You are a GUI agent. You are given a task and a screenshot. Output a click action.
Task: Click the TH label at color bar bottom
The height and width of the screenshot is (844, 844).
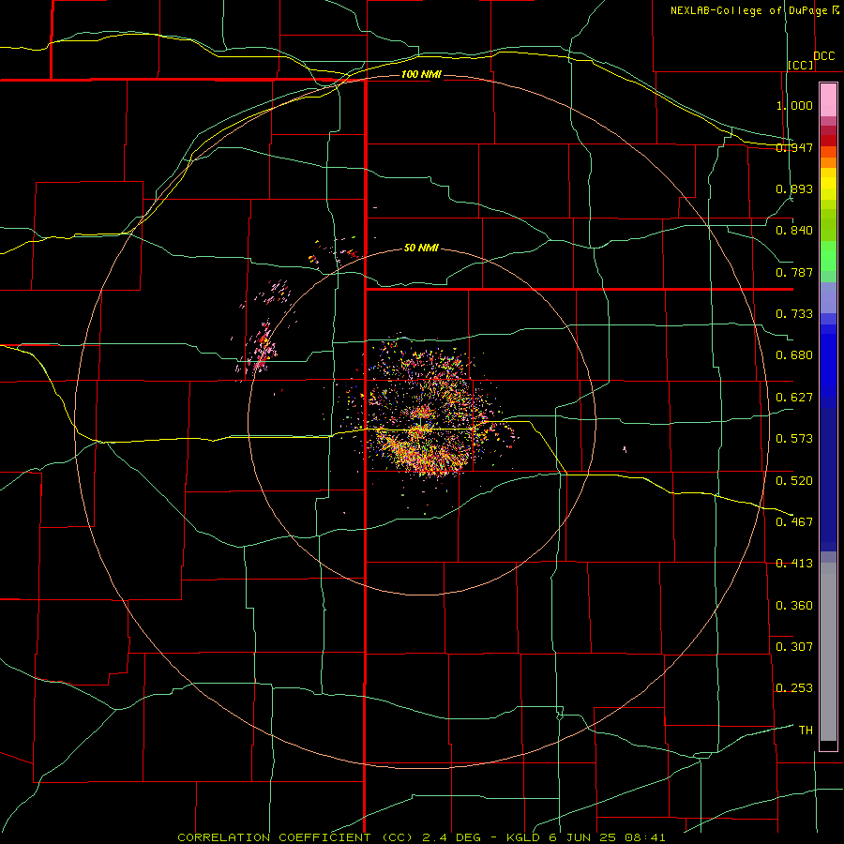coord(806,731)
